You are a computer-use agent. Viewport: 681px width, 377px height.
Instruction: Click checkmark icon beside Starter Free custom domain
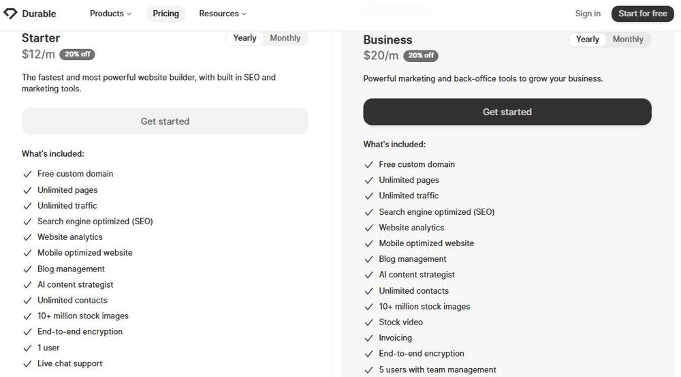(27, 175)
